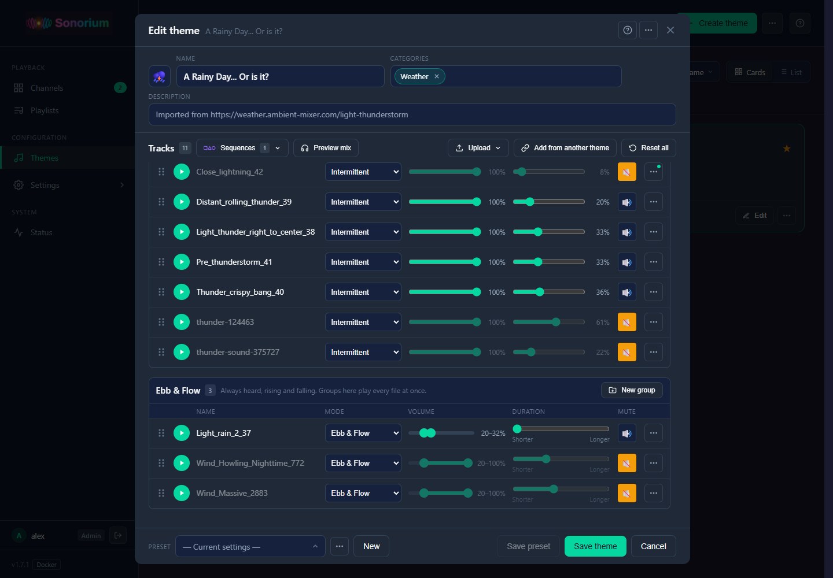Click the Reset all button

tap(648, 148)
